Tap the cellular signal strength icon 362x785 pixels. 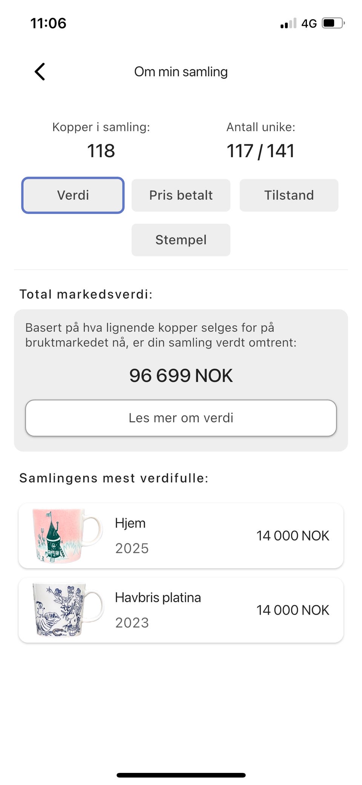[x=288, y=23]
